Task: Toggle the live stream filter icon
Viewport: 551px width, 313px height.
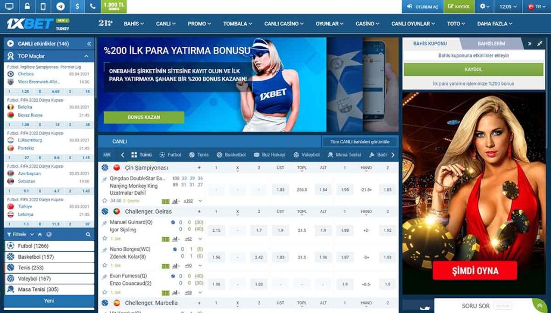Action: pos(107,154)
